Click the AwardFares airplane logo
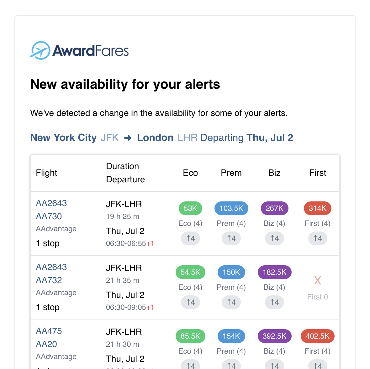The height and width of the screenshot is (369, 370). pos(40,50)
